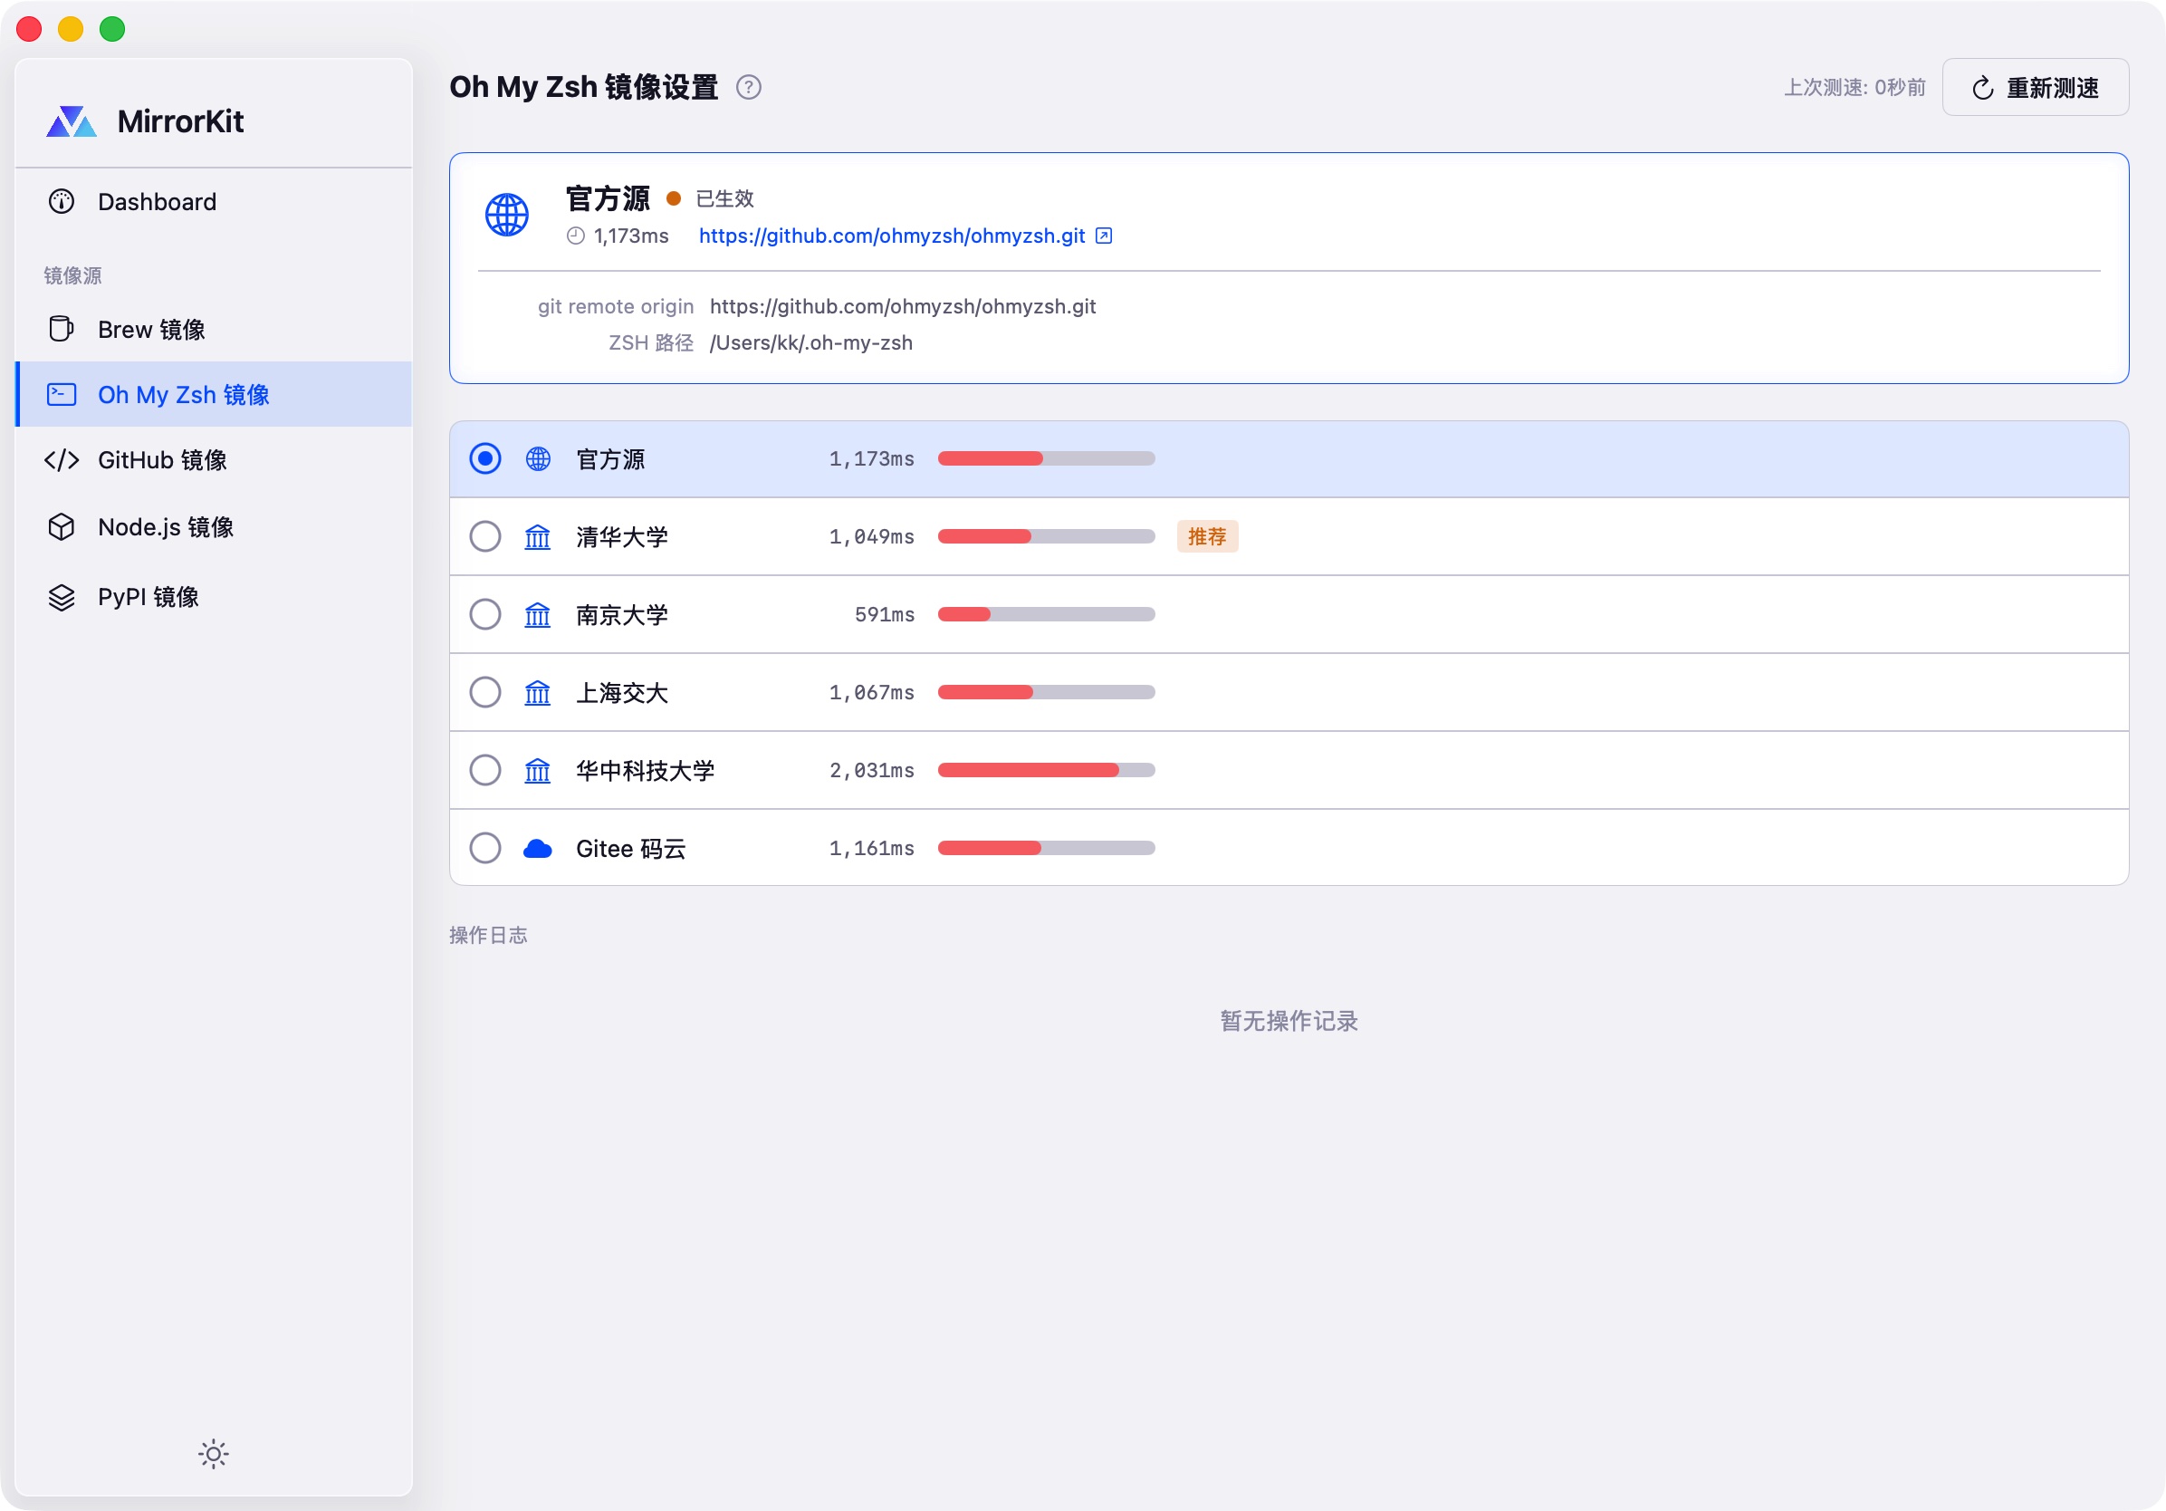Click the GitHub code brackets icon
Screen dimensions: 2166x1511
[62, 459]
